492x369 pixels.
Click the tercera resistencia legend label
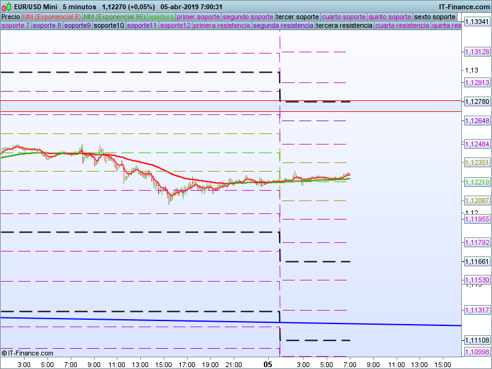(x=344, y=26)
